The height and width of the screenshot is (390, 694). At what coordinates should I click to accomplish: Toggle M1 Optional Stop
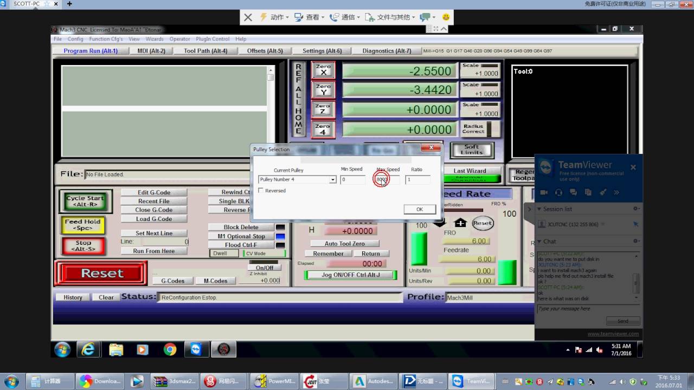click(x=241, y=236)
